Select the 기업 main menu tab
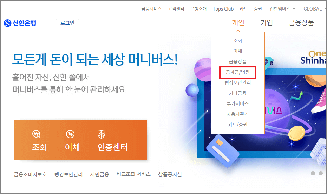 pos(267,22)
